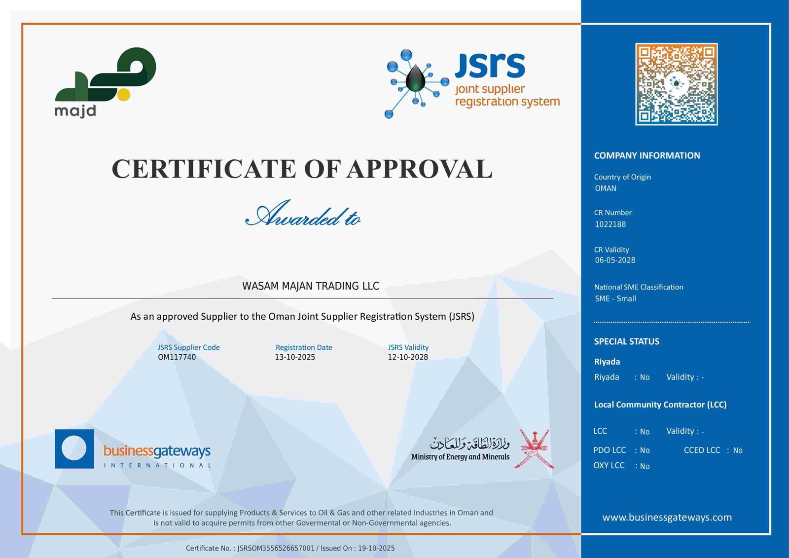Click the CR Number 1022188
Image resolution: width=789 pixels, height=558 pixels.
click(x=610, y=224)
